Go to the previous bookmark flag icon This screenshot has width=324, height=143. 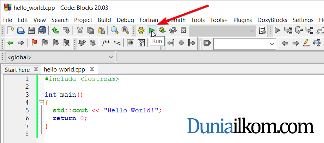(45, 43)
